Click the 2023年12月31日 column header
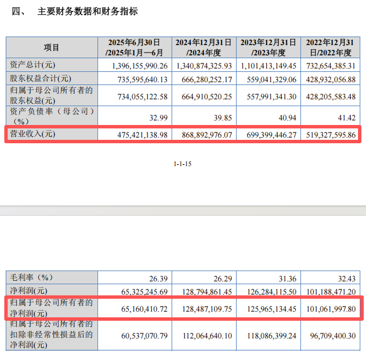Screen dimensions: 366x351 pos(269,47)
